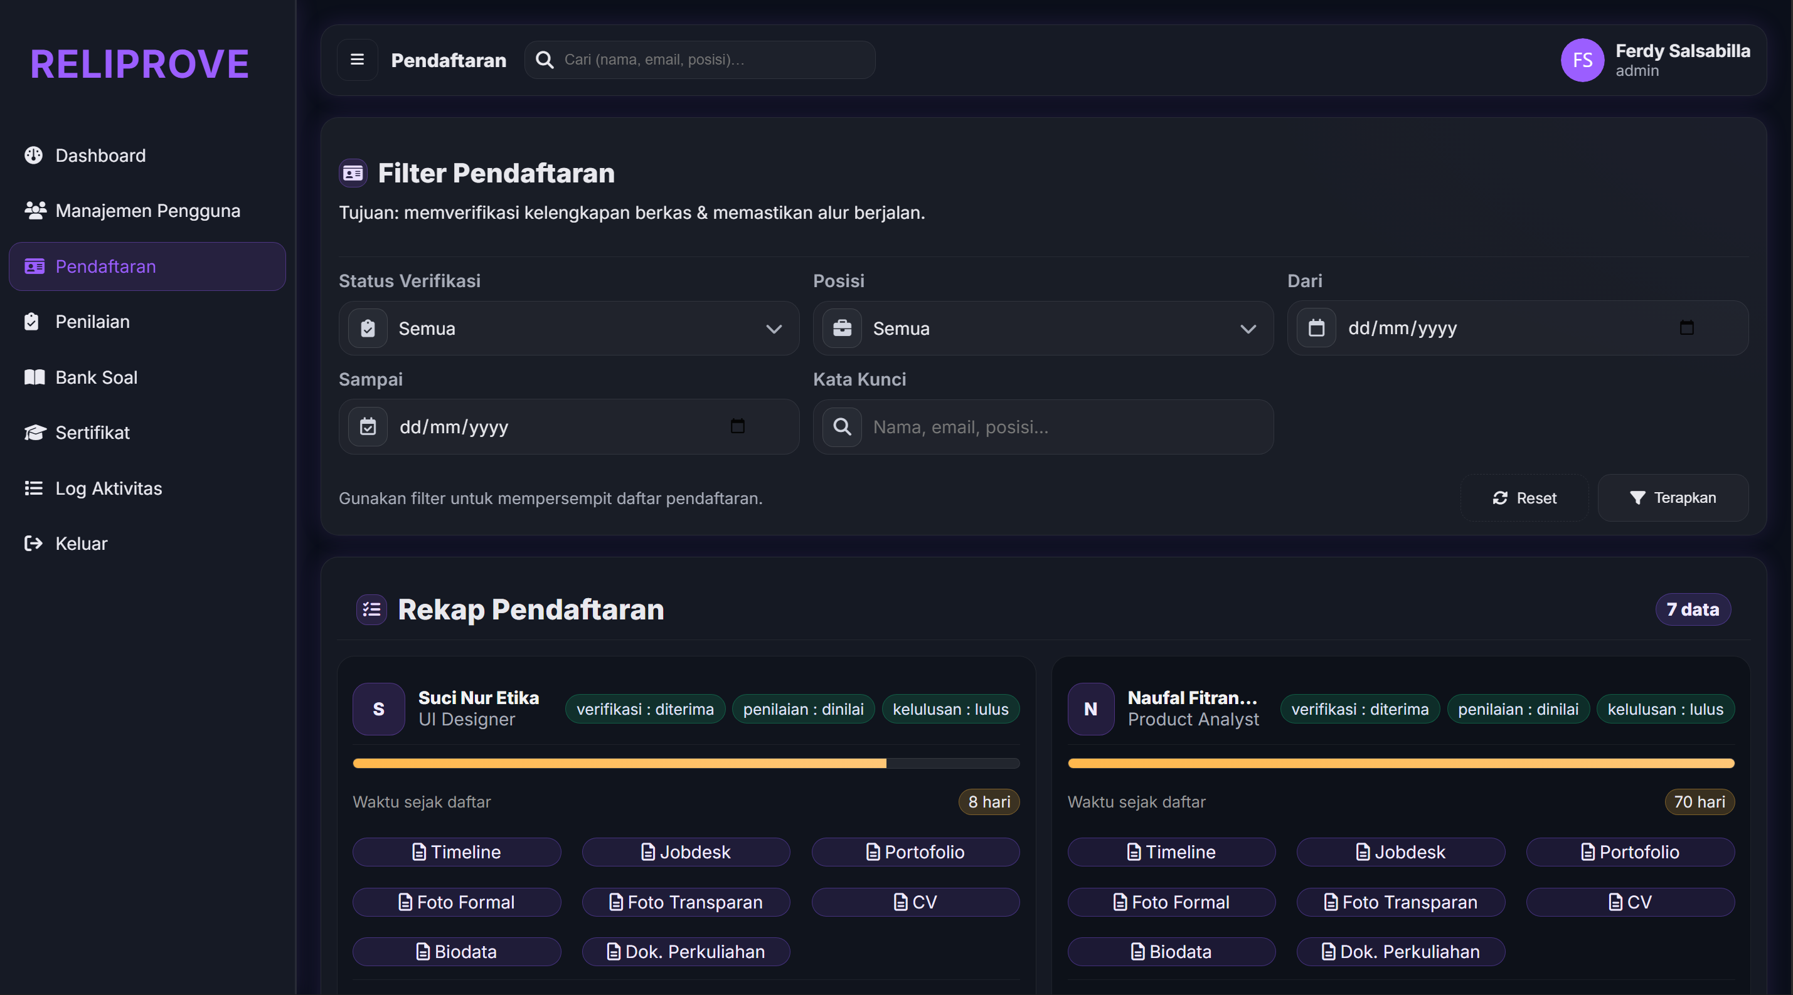1793x995 pixels.
Task: Open Dok. Perkuliahan for Suci Nur Etika
Action: pos(686,952)
